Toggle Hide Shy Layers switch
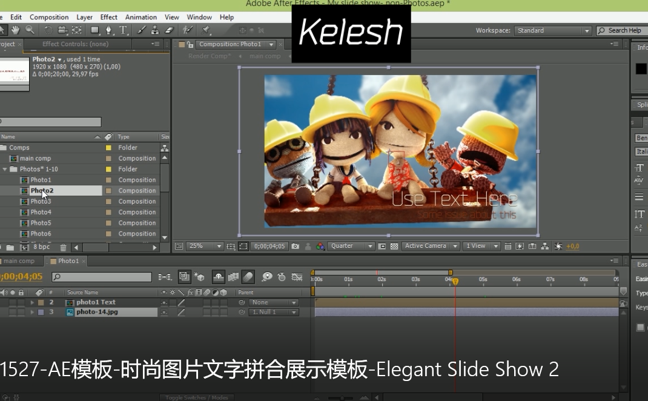648x401 pixels. point(218,277)
